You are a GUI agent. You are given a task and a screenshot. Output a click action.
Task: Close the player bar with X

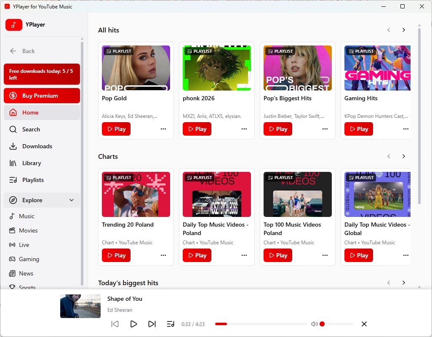pos(364,324)
